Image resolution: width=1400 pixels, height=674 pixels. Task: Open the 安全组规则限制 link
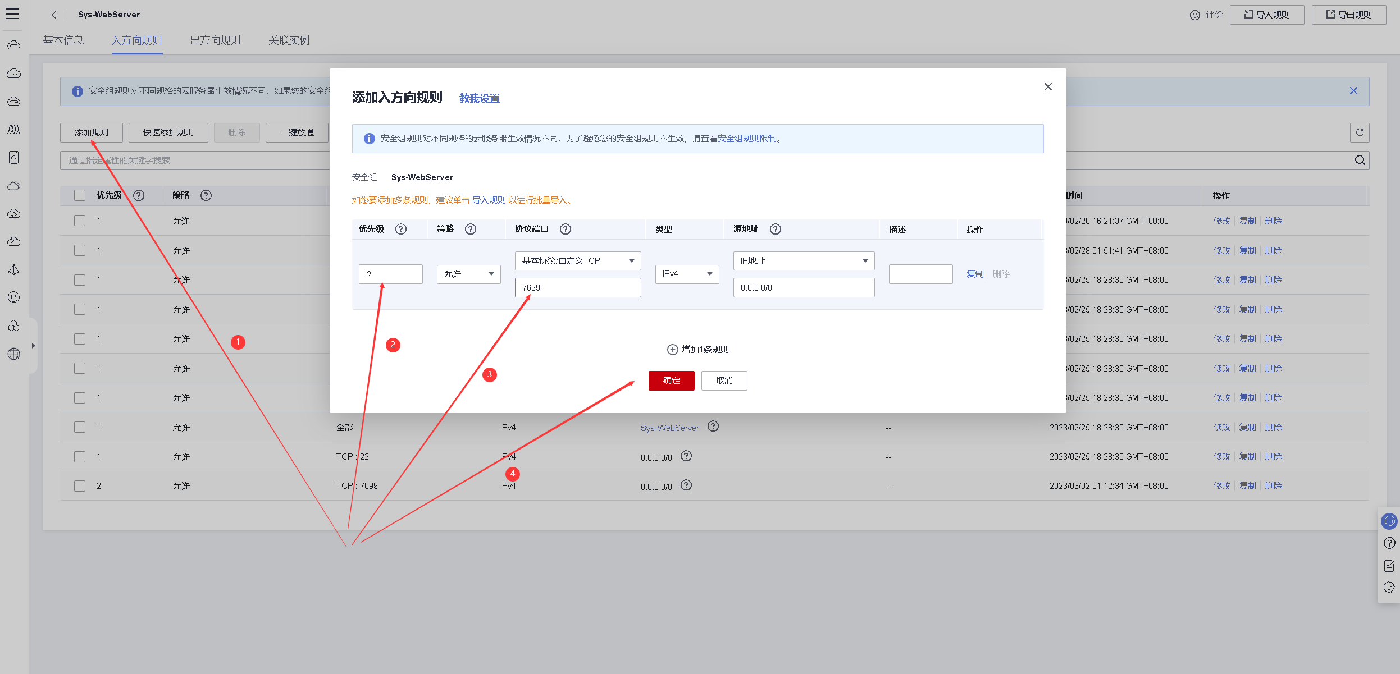pyautogui.click(x=747, y=139)
